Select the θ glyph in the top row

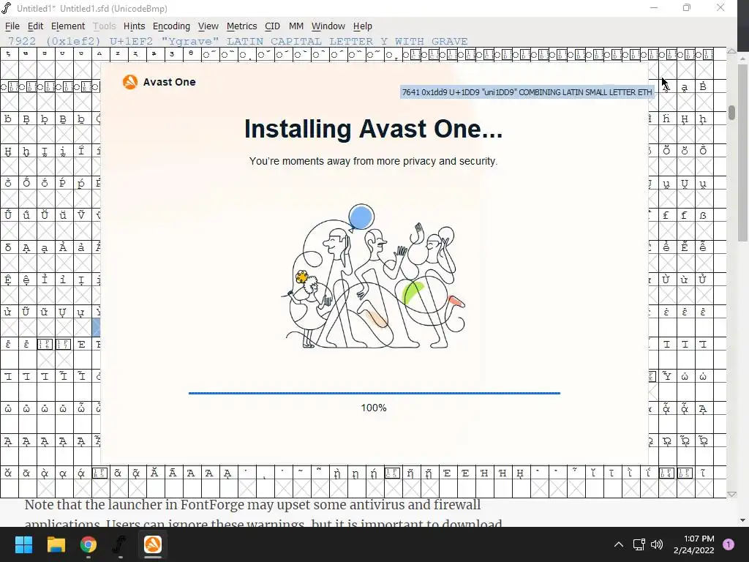coord(191,54)
